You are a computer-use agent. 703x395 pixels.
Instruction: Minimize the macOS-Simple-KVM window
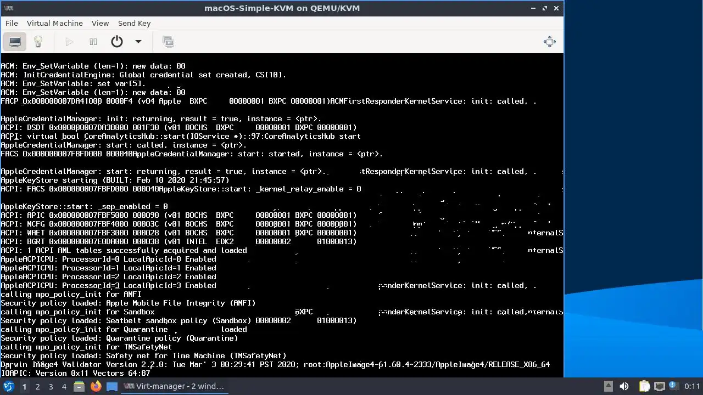tap(533, 8)
